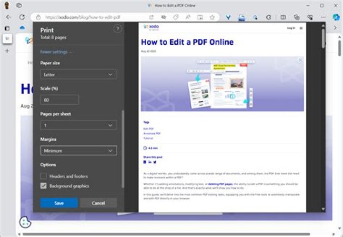The image size is (343, 237).
Task: Open Settings and more ellipsis menu
Action: [x=323, y=17]
